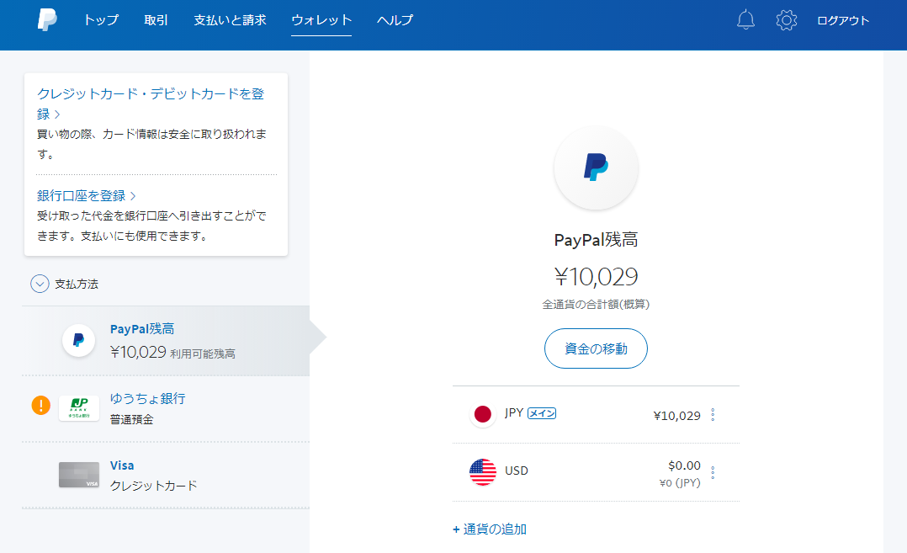Screen dimensions: 907x553
Task: Open USD row options menu (three dots)
Action: [x=713, y=472]
